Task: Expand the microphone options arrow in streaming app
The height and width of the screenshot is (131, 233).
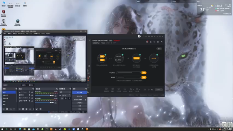Action: (133, 89)
